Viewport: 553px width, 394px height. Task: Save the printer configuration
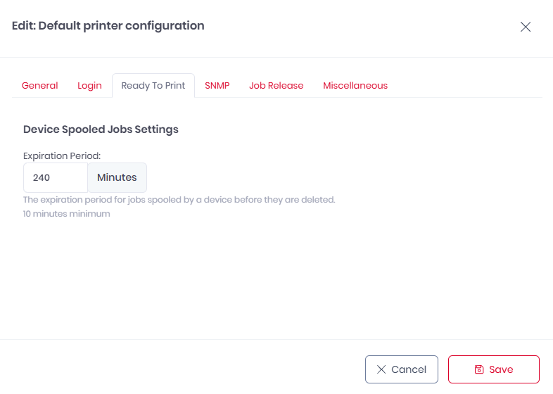point(493,369)
